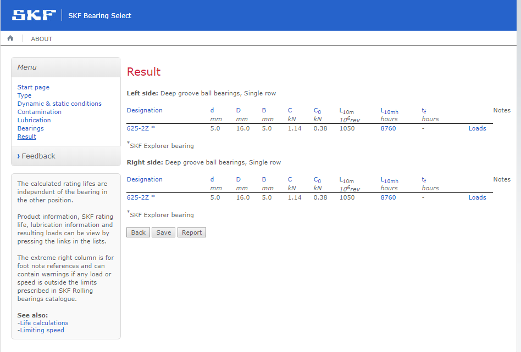Click left table Notes header
Screen dimensions: 521x352
point(502,110)
